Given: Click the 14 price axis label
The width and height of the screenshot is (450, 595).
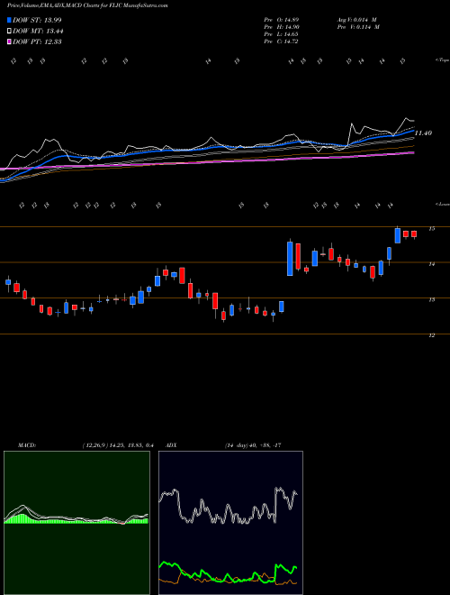Looking at the screenshot, I should point(431,264).
